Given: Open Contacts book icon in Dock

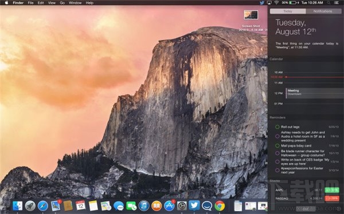Looking at the screenshot, I should (68, 206).
